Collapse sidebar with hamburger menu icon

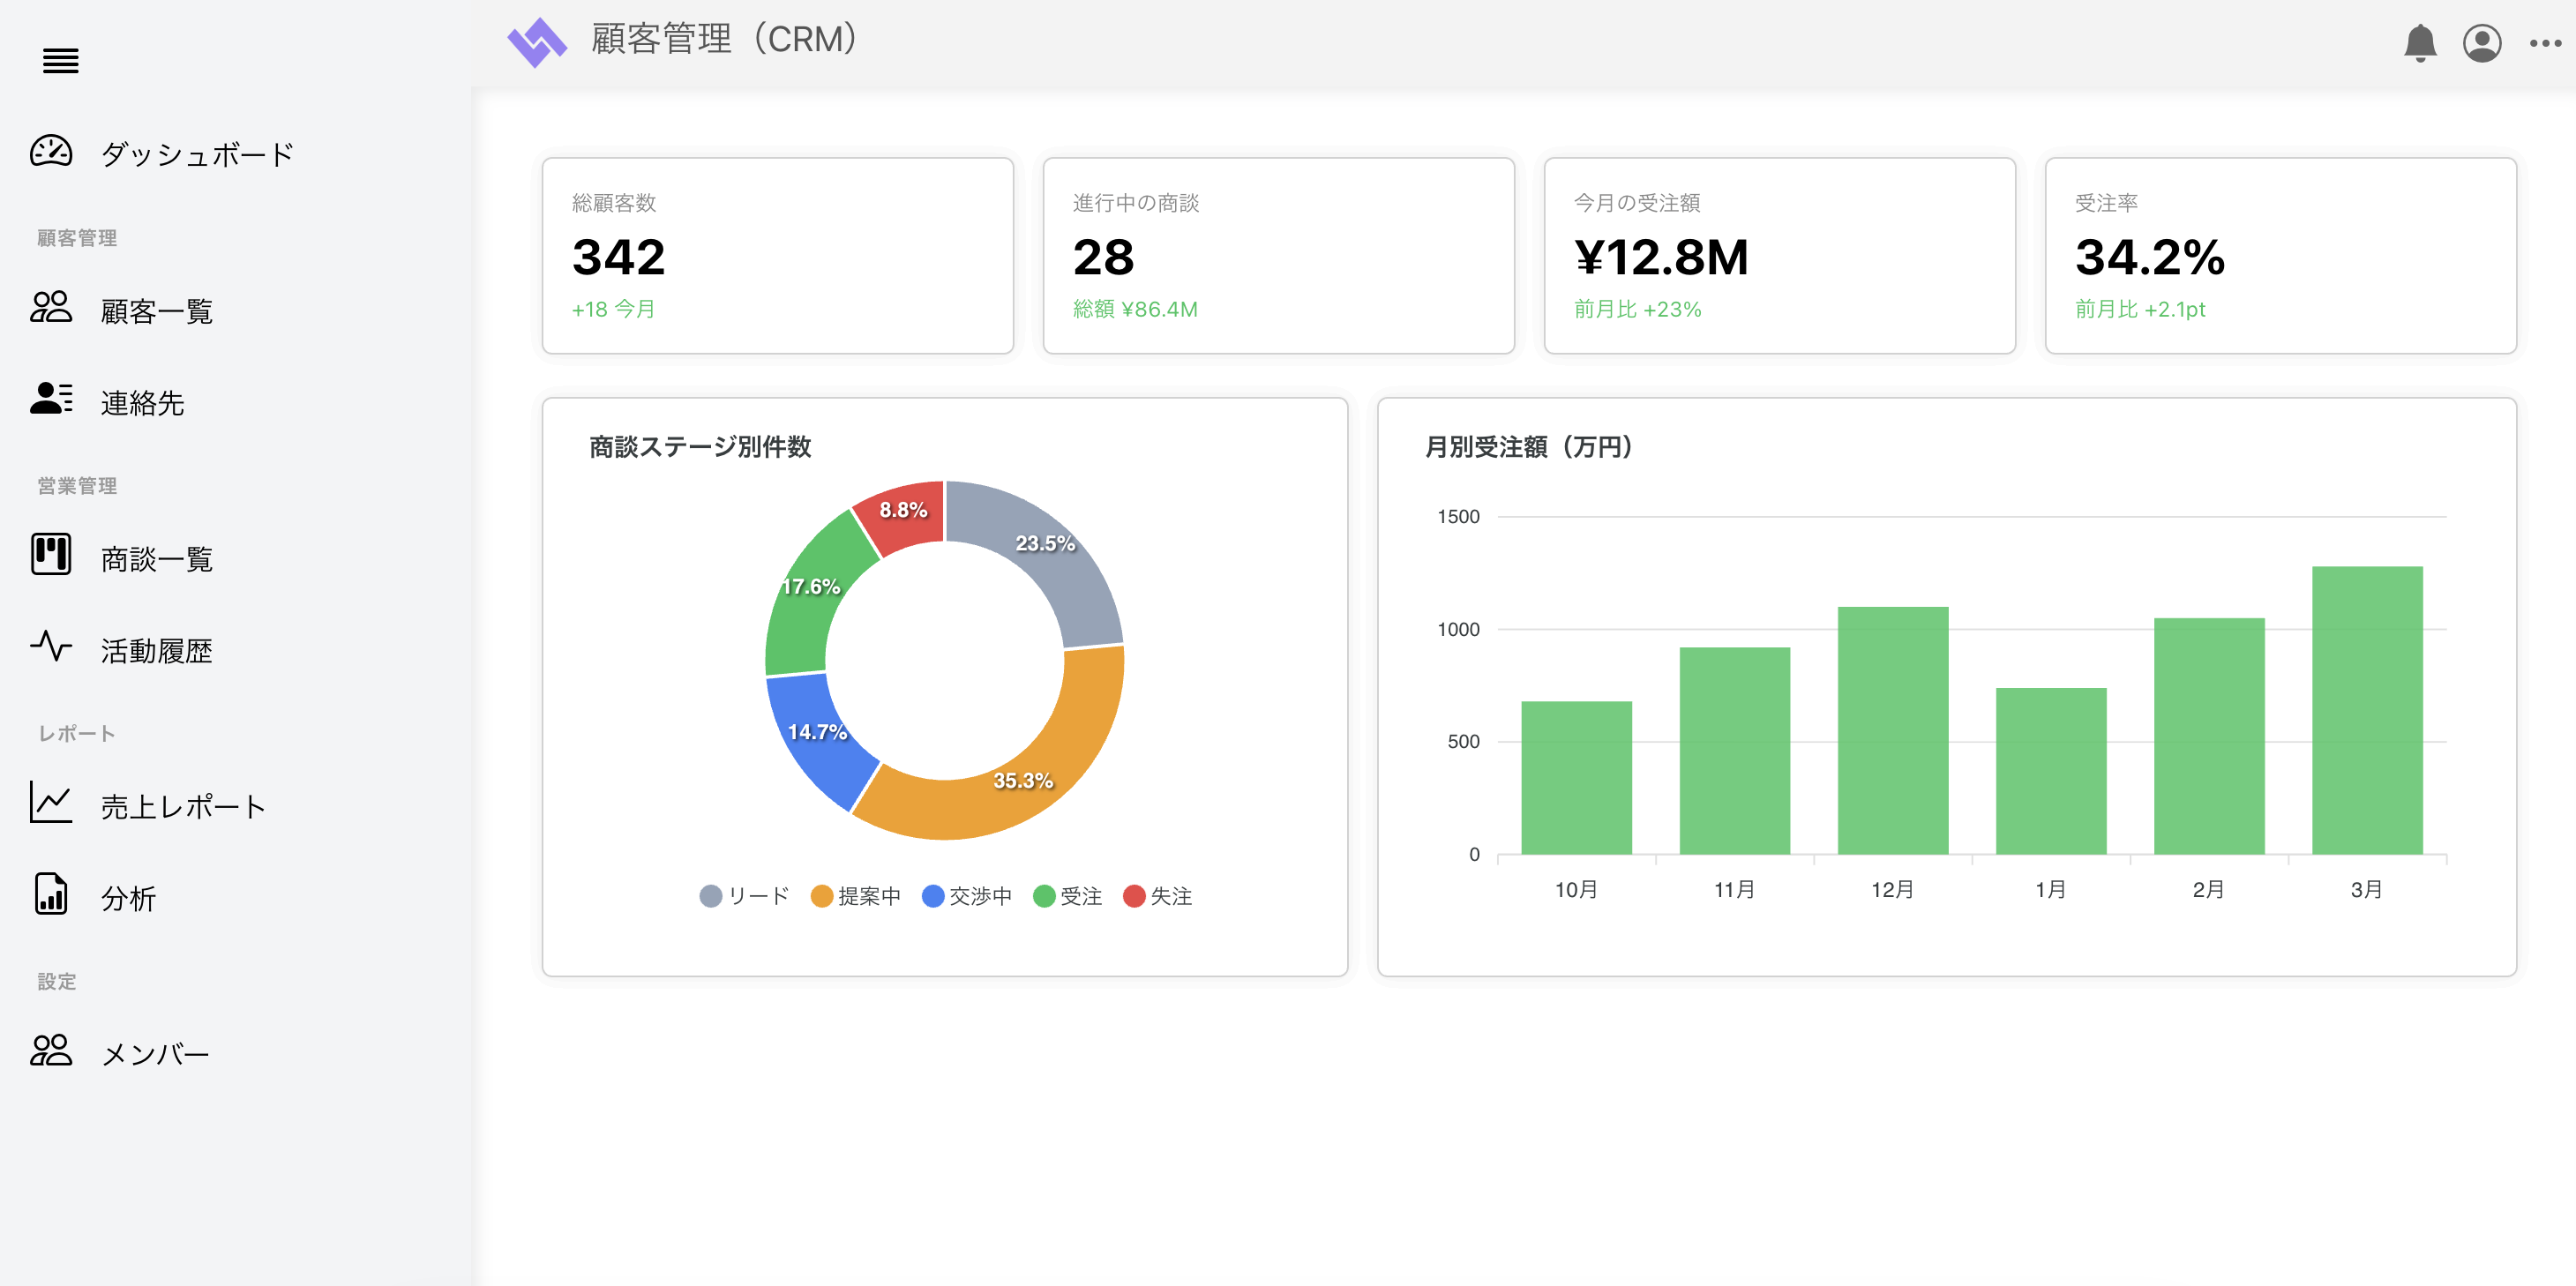[x=60, y=61]
